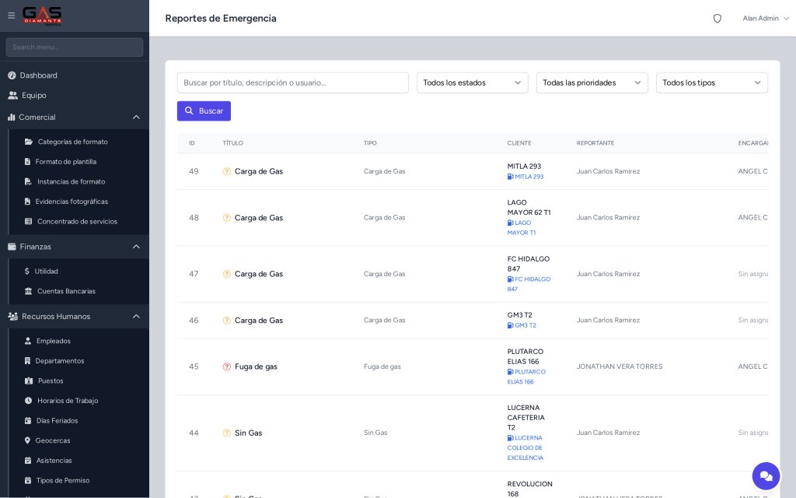Open the LAGO MAYOR T1 client link
Viewport: 796px width, 498px height.
click(522, 228)
